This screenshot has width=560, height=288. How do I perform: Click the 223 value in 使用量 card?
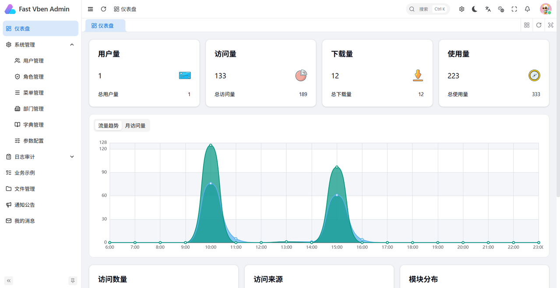click(453, 76)
